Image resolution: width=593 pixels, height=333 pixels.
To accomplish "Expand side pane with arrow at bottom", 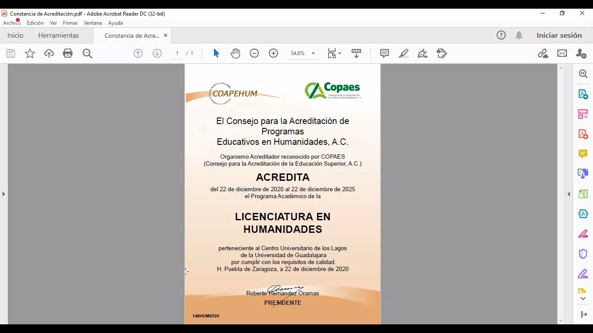I will click(x=584, y=314).
